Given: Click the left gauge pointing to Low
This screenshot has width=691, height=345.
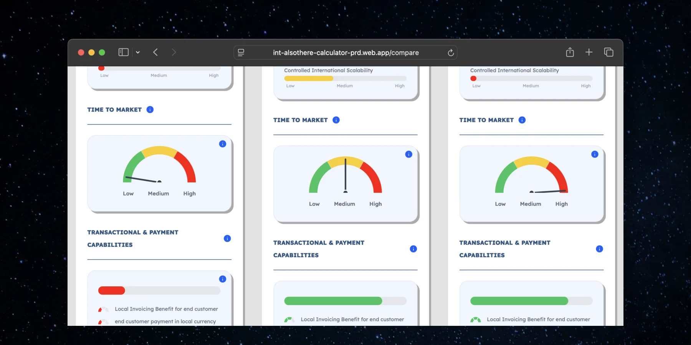Looking at the screenshot, I should [x=159, y=164].
